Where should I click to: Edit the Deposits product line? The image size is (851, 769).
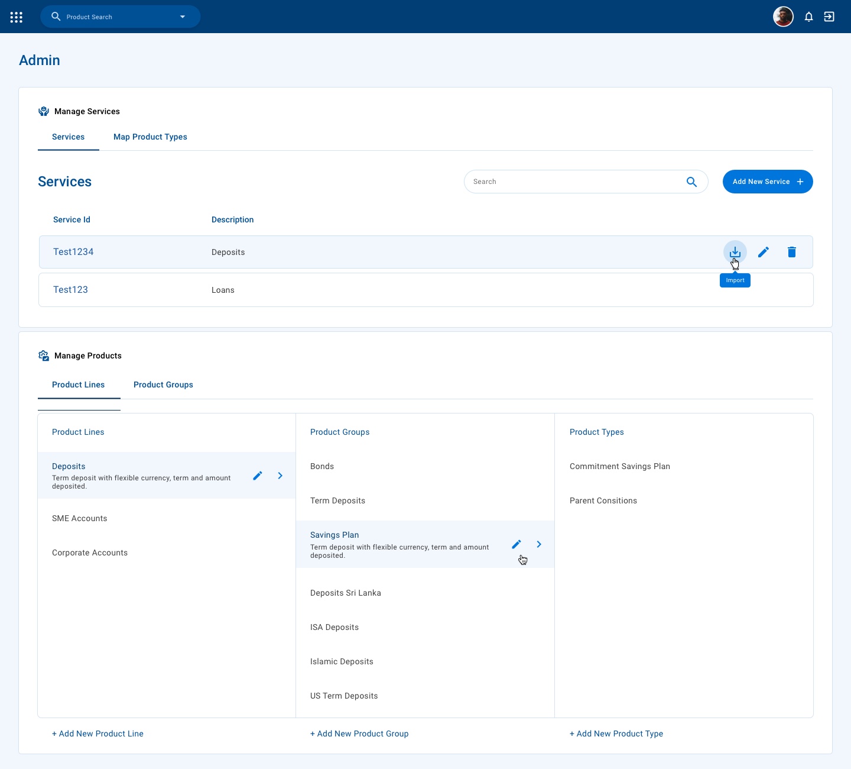pos(258,476)
